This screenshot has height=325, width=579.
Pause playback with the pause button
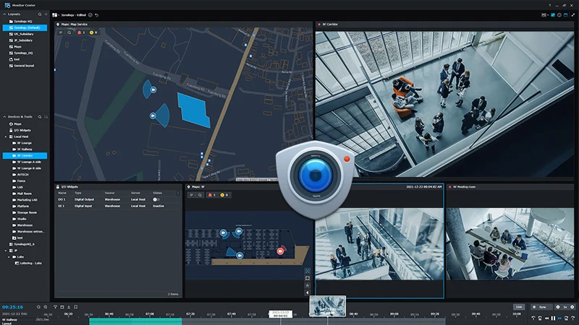[553, 318]
